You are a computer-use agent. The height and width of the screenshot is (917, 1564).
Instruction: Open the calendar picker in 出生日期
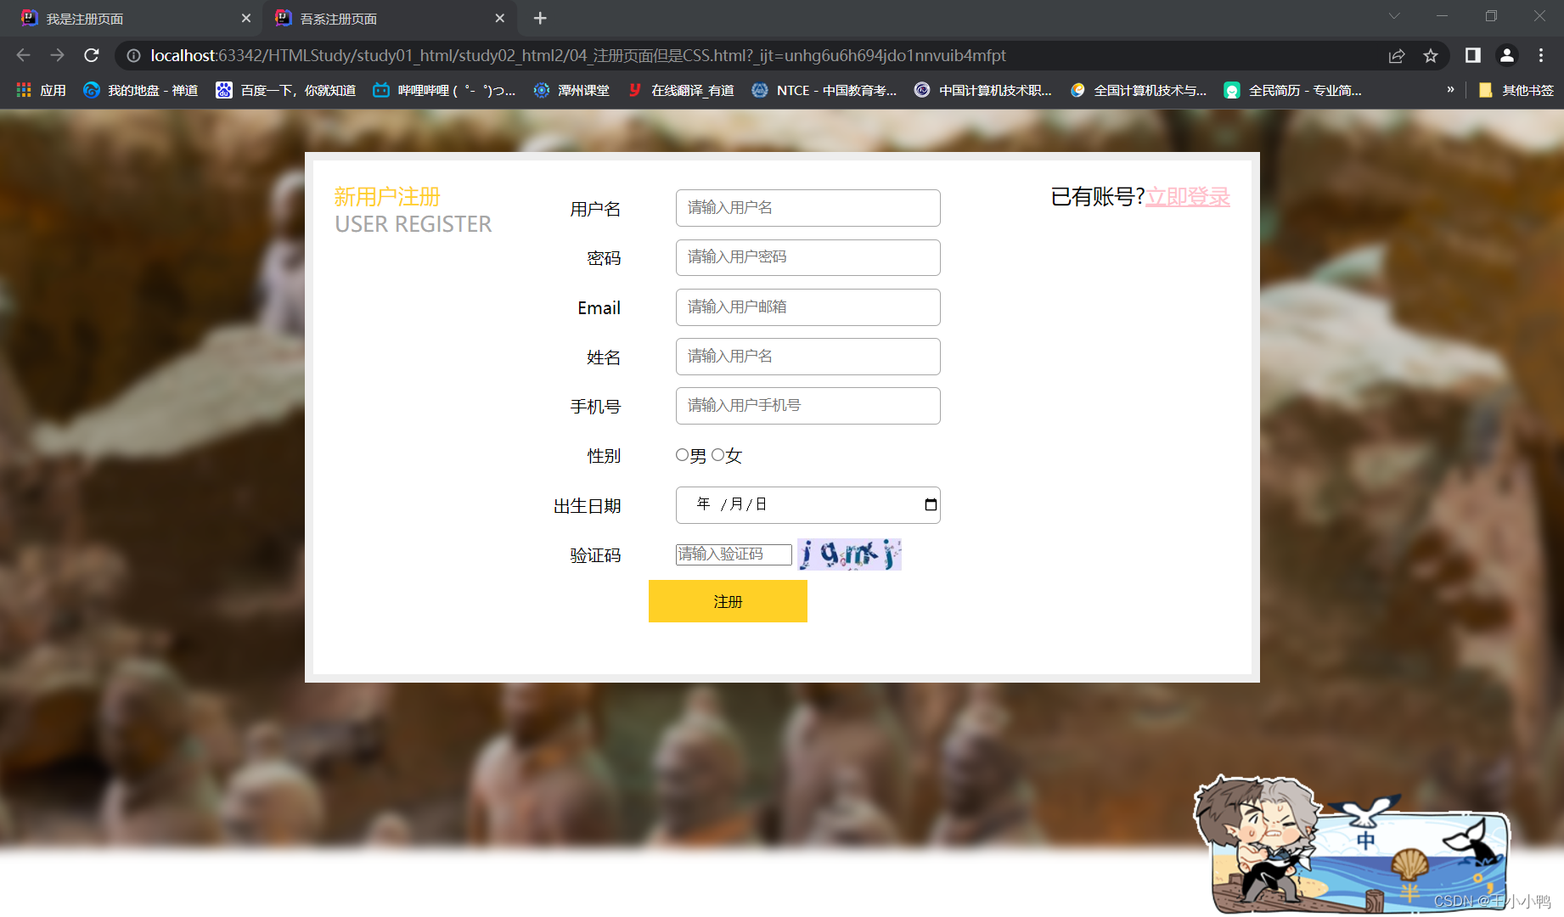(931, 504)
